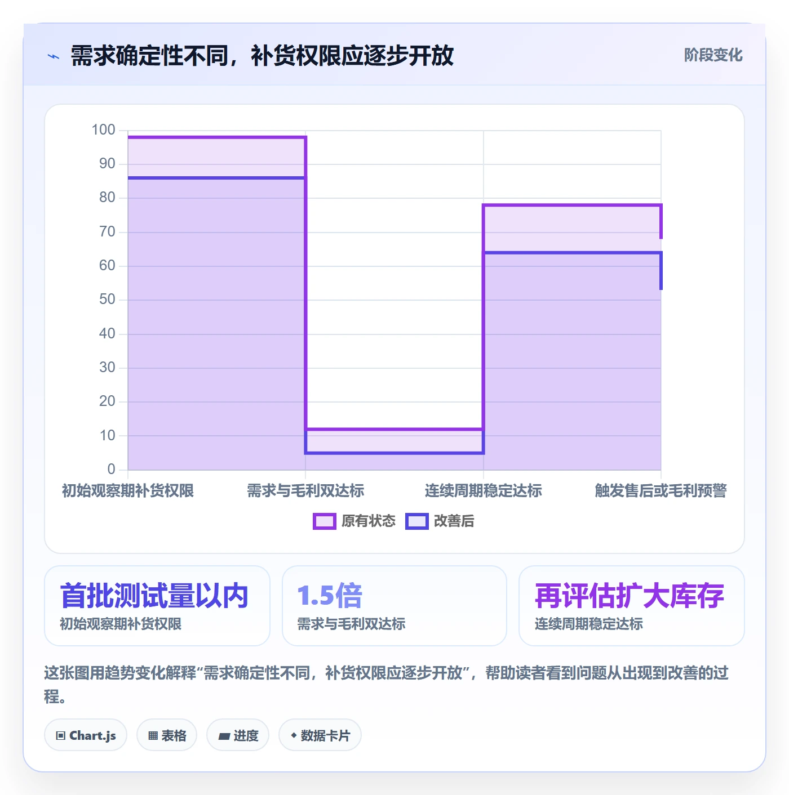
Task: Click the diamond icon in the 数据卡片 tag
Action: point(294,735)
